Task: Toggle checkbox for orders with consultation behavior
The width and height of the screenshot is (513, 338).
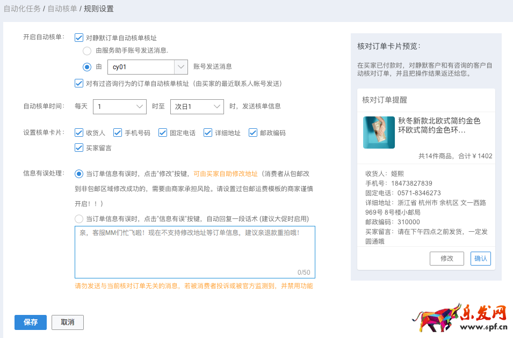Action: pos(79,83)
